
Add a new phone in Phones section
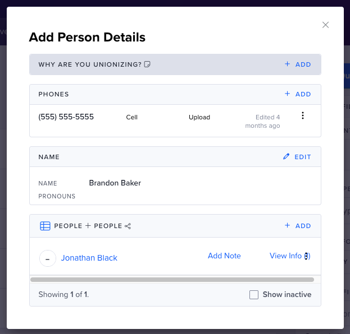click(x=298, y=94)
